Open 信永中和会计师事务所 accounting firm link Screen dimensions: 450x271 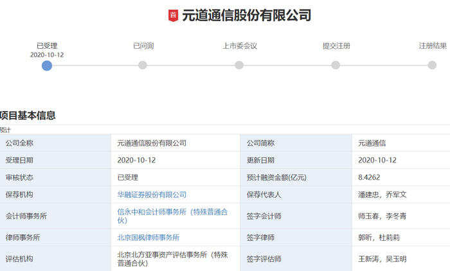pos(172,216)
